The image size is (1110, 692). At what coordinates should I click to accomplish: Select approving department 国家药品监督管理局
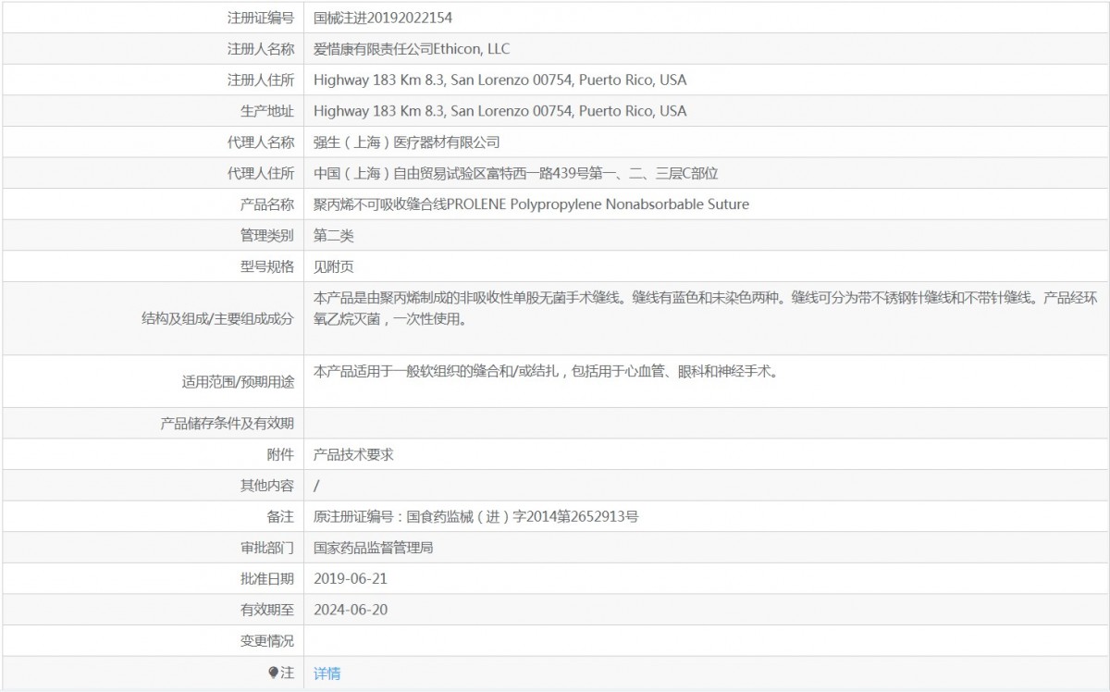point(374,548)
